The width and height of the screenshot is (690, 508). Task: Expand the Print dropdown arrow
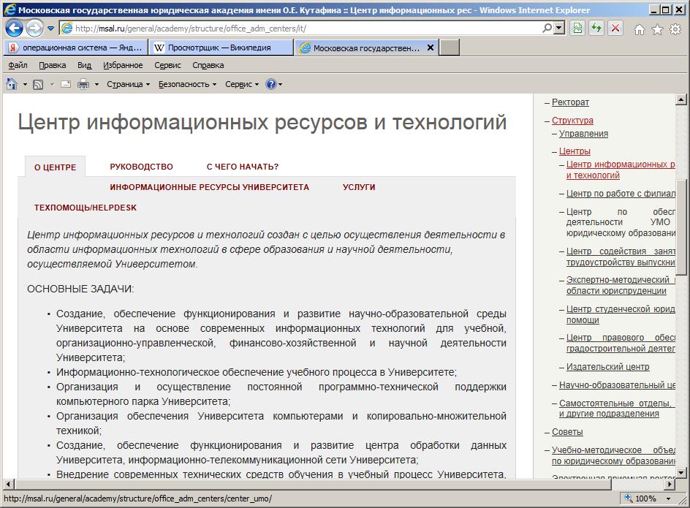click(x=96, y=84)
